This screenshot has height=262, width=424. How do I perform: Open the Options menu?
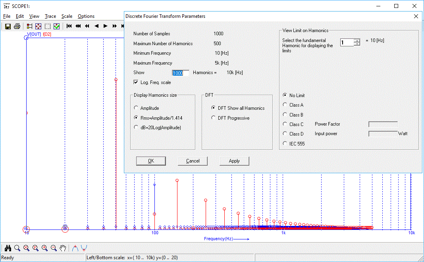tap(86, 16)
